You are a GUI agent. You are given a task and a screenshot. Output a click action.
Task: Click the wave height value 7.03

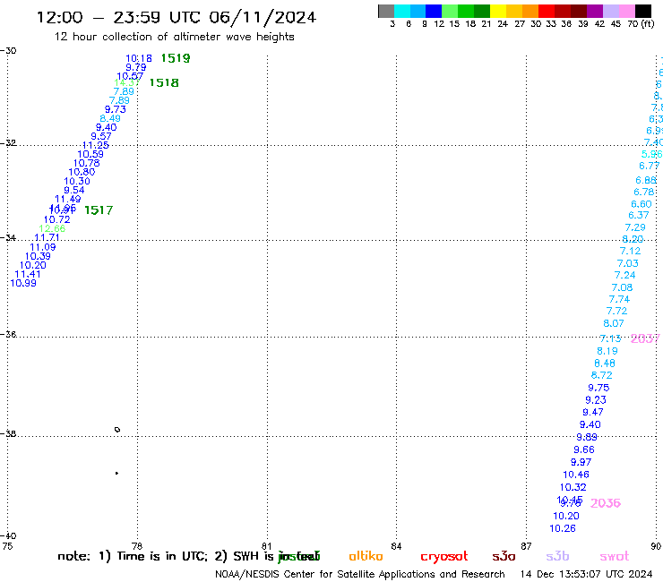627,264
